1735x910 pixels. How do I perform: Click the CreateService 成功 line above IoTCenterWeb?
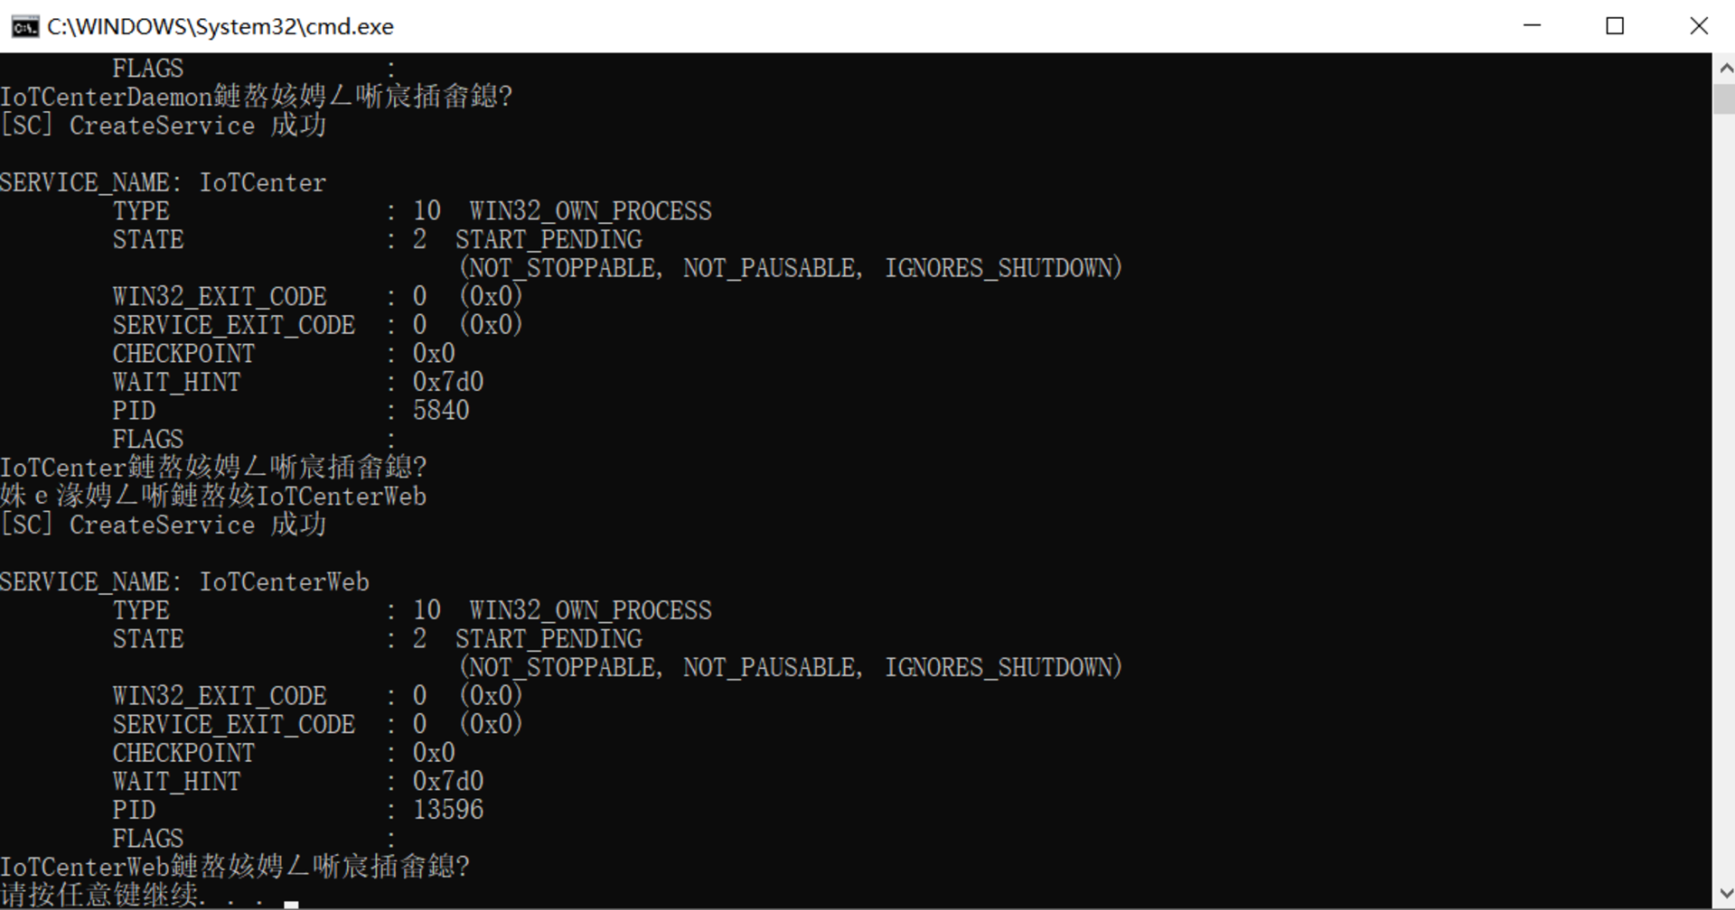click(x=163, y=525)
